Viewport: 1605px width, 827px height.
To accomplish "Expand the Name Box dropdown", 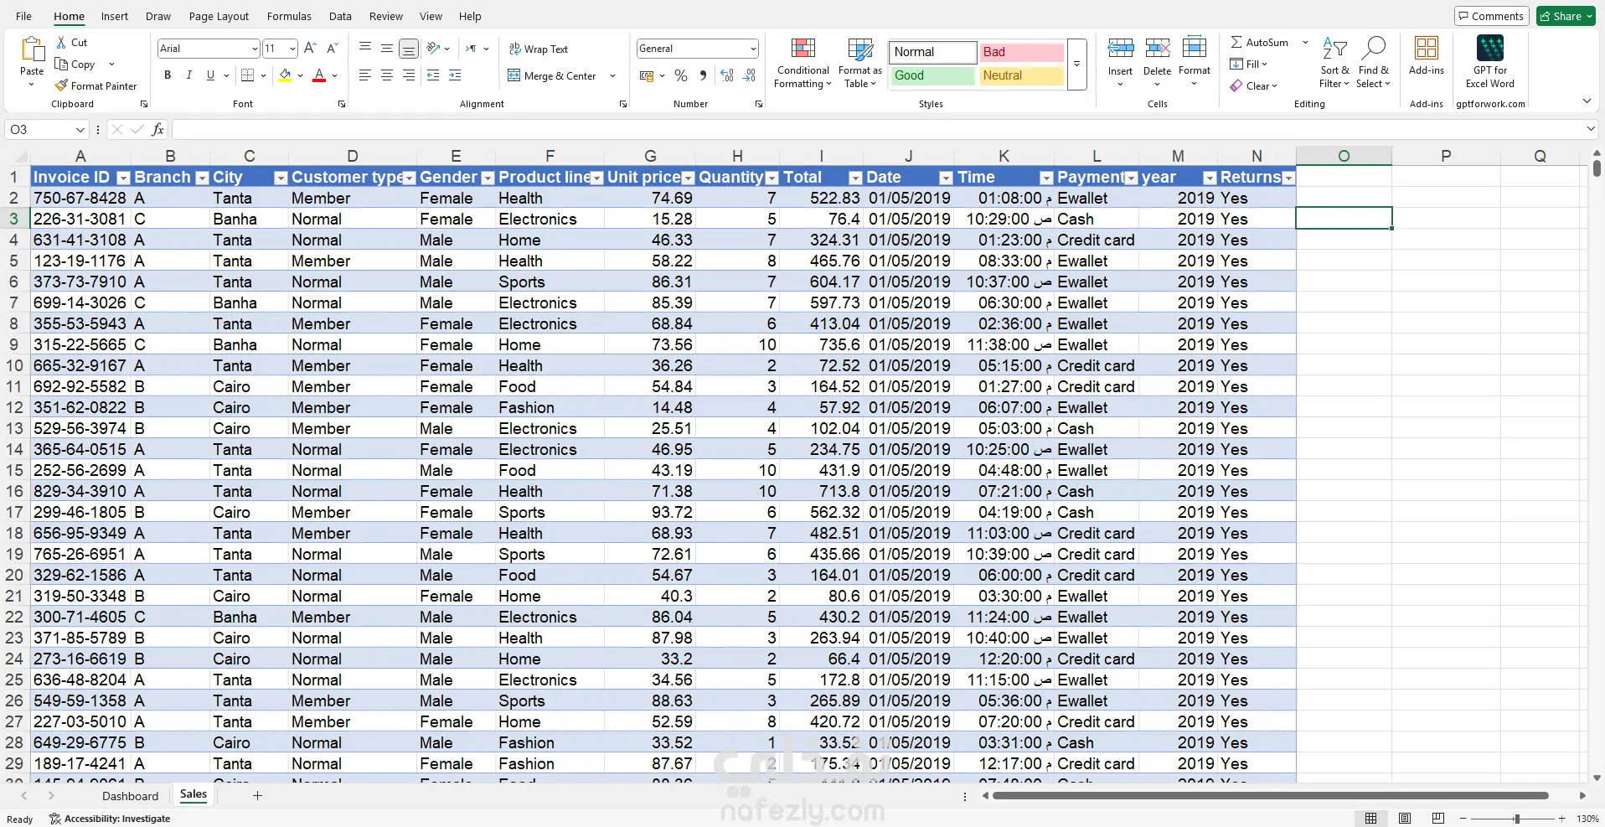I will pyautogui.click(x=80, y=130).
